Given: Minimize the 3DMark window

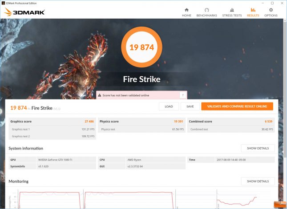Looking at the screenshot, I should [263, 3].
